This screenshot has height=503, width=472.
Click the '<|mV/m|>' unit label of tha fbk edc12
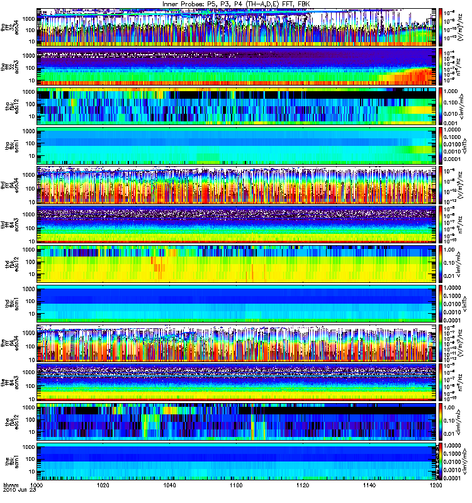461,106
